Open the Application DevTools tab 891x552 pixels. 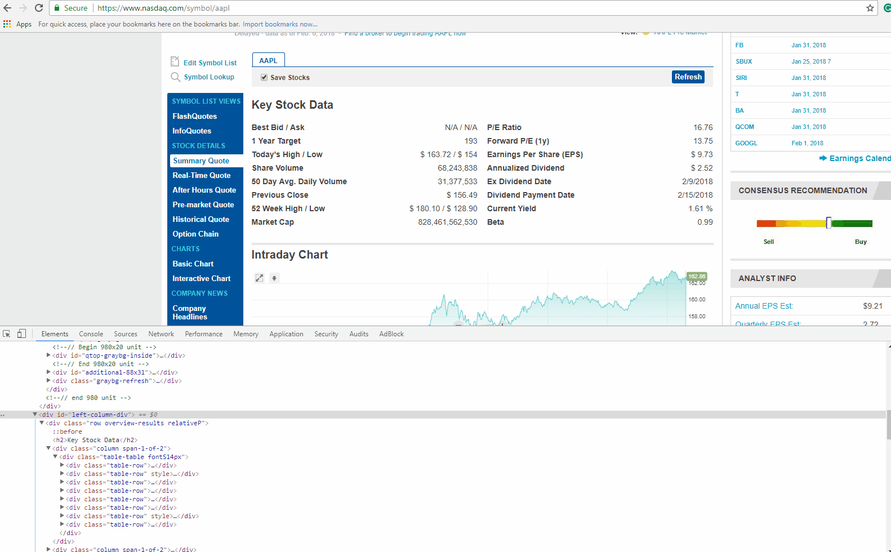(286, 334)
